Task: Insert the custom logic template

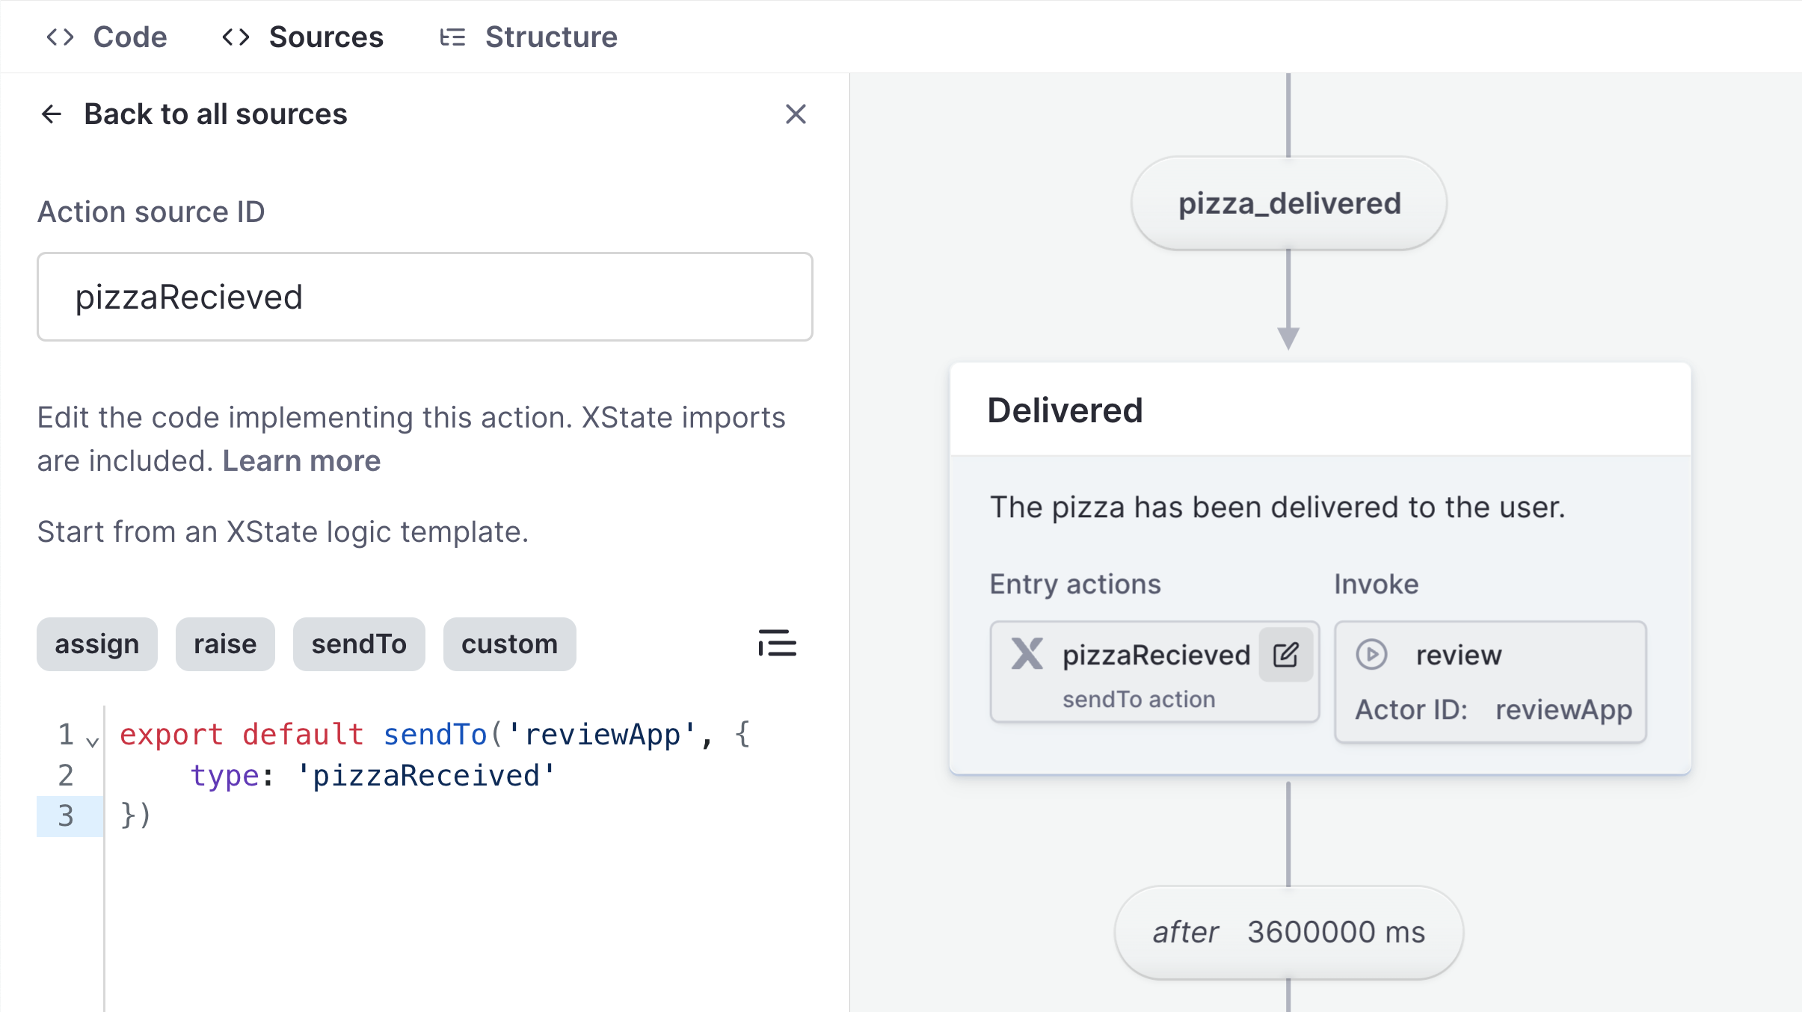Action: click(509, 644)
